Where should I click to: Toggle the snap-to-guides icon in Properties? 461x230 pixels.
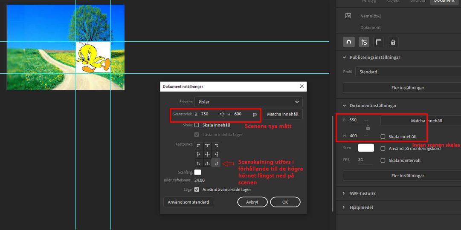pos(364,42)
